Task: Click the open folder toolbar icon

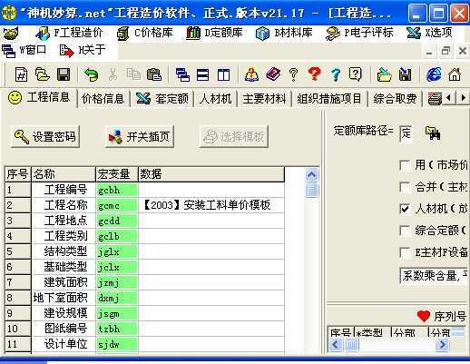Action: (x=43, y=74)
